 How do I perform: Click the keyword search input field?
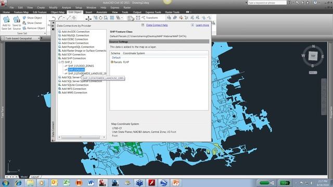[267, 3]
